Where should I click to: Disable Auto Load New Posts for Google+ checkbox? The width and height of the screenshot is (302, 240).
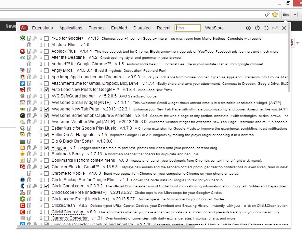[x=46, y=90]
